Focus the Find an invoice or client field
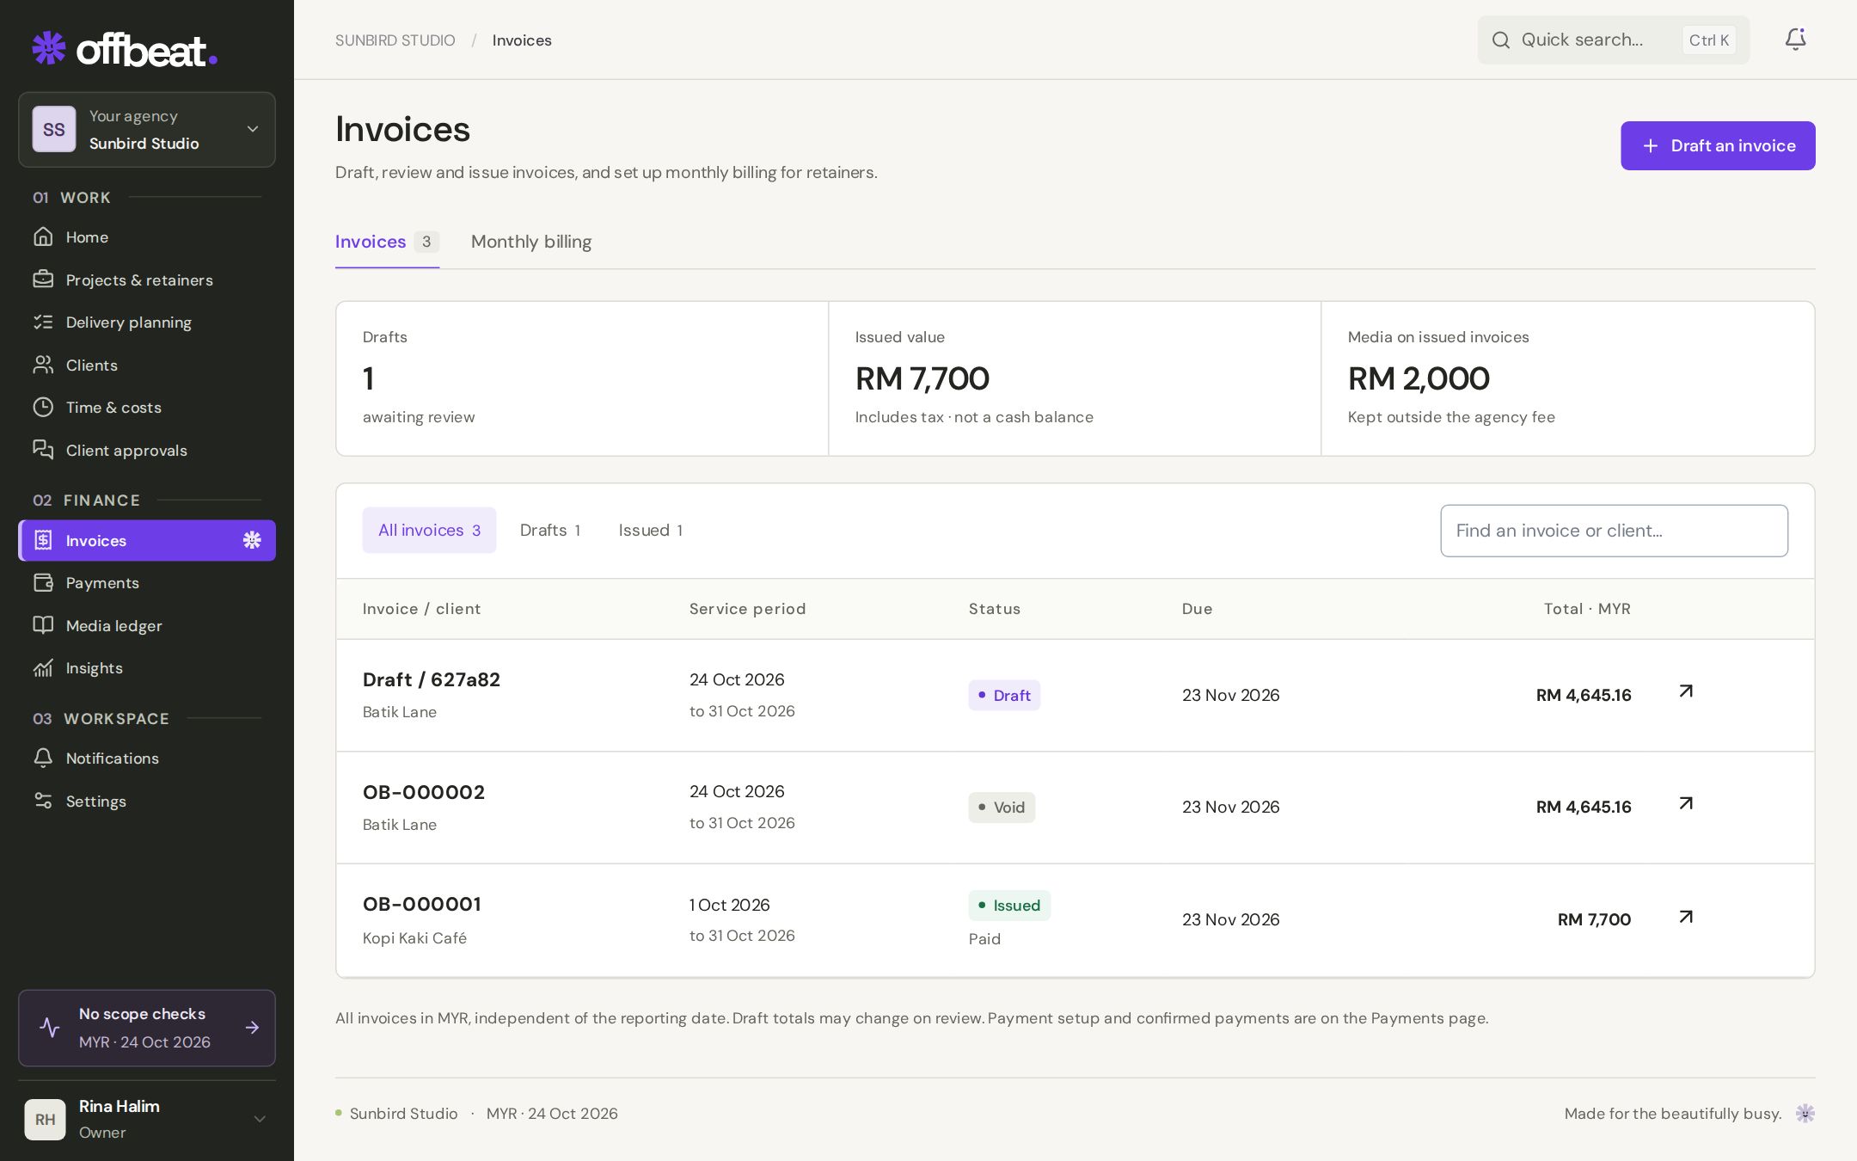Image resolution: width=1857 pixels, height=1161 pixels. 1614,531
